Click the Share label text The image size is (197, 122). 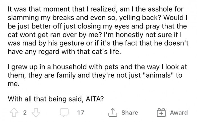click(x=130, y=113)
